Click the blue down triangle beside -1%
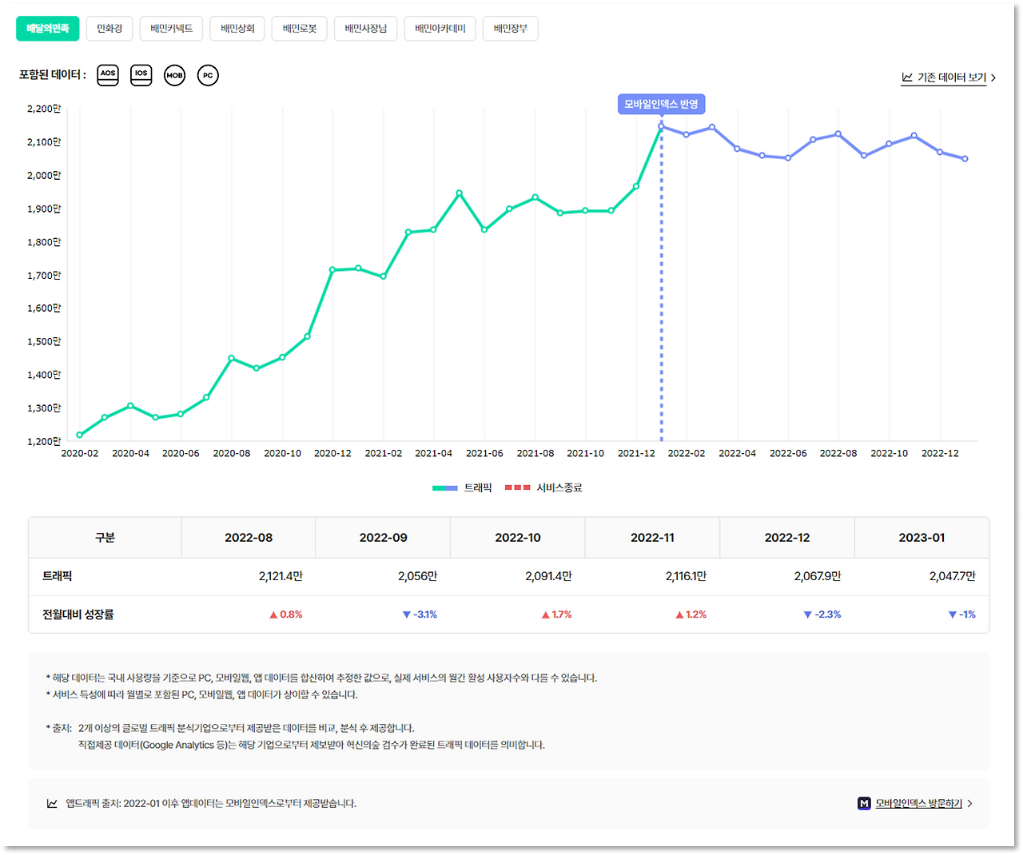Screen dimensions: 1023x855 pos(953,614)
